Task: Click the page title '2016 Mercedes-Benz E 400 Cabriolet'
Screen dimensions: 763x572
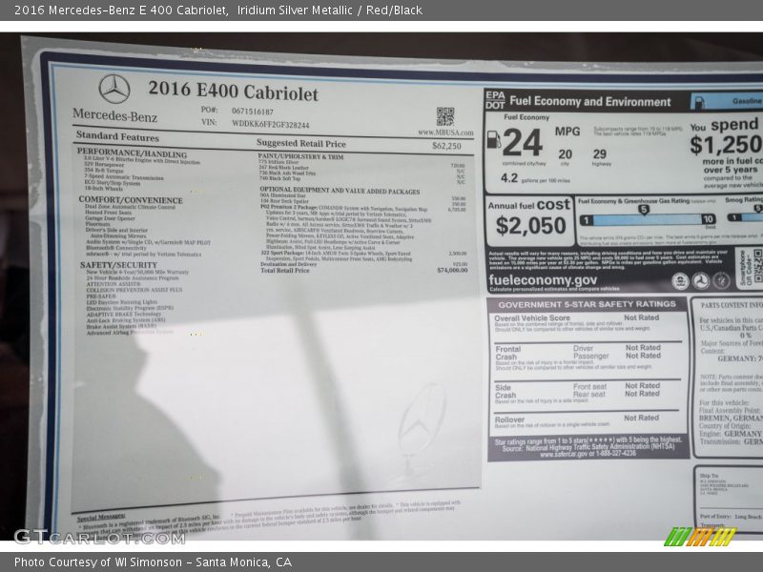Action: coord(121,10)
